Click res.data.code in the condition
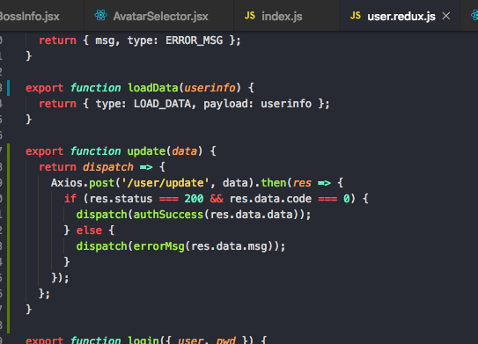Viewport: 478px width, 344px height. click(x=270, y=199)
